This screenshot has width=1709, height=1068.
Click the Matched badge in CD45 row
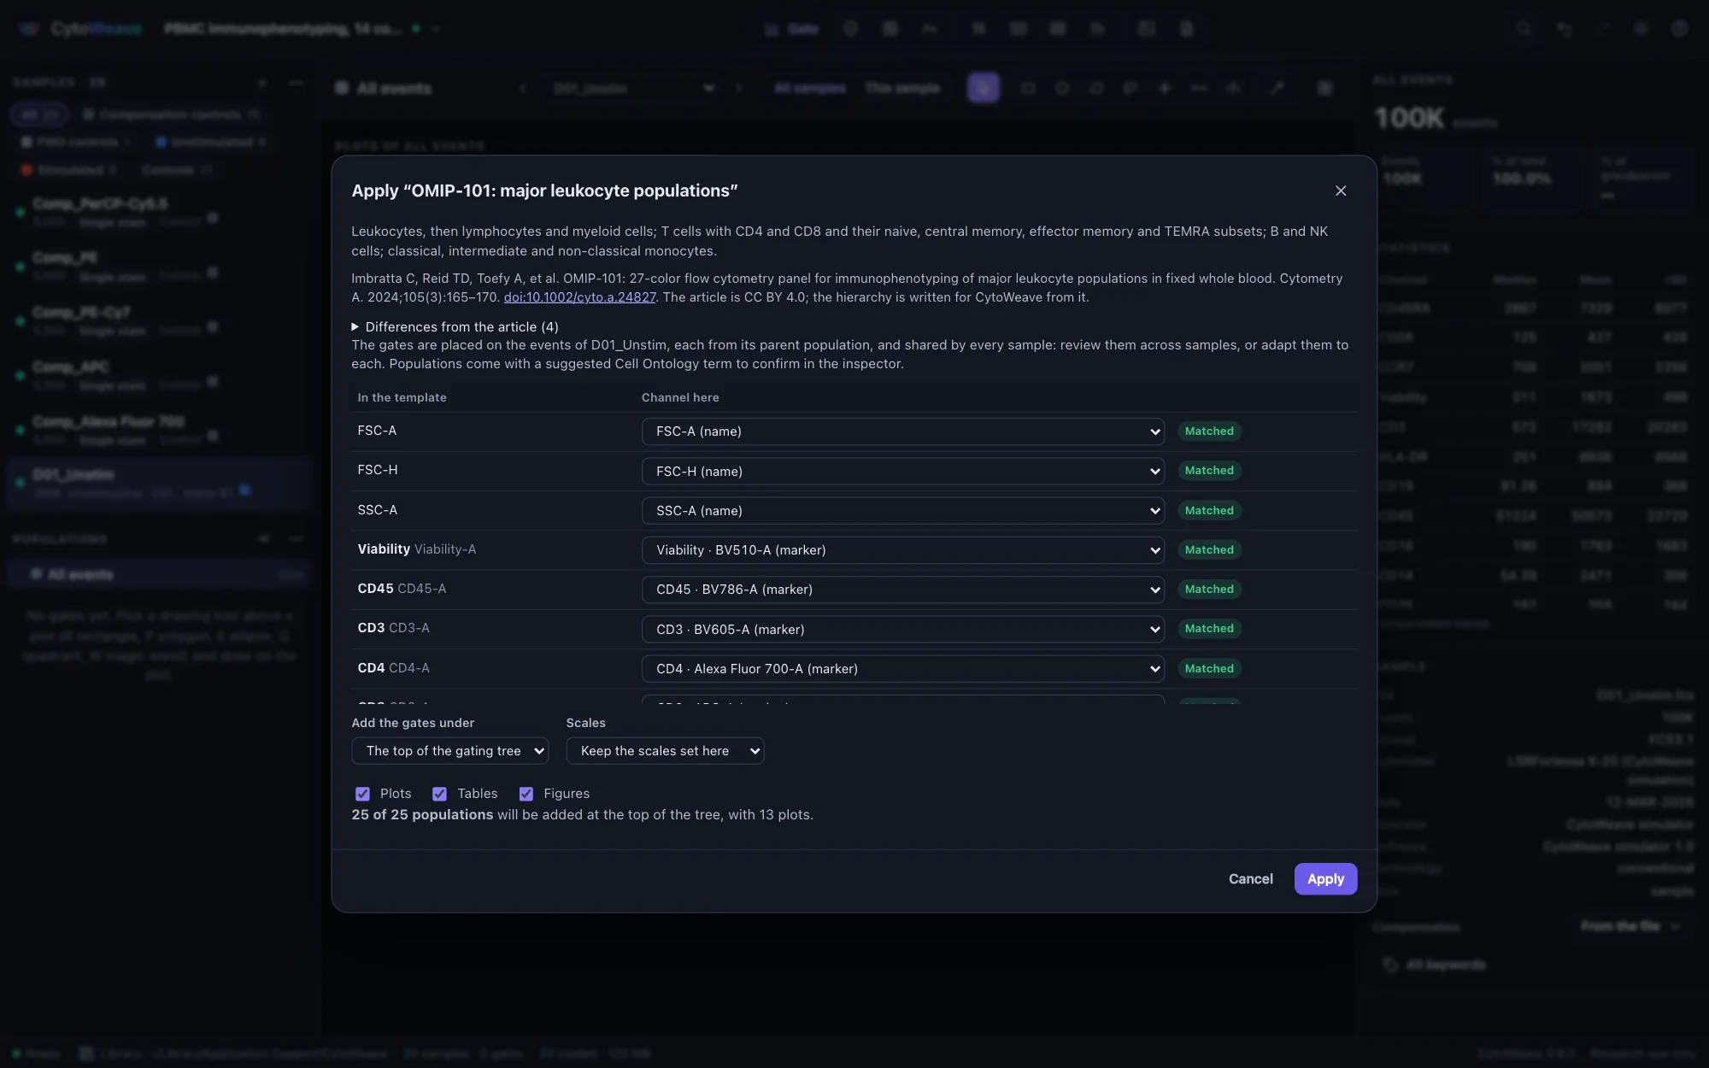[1209, 590]
